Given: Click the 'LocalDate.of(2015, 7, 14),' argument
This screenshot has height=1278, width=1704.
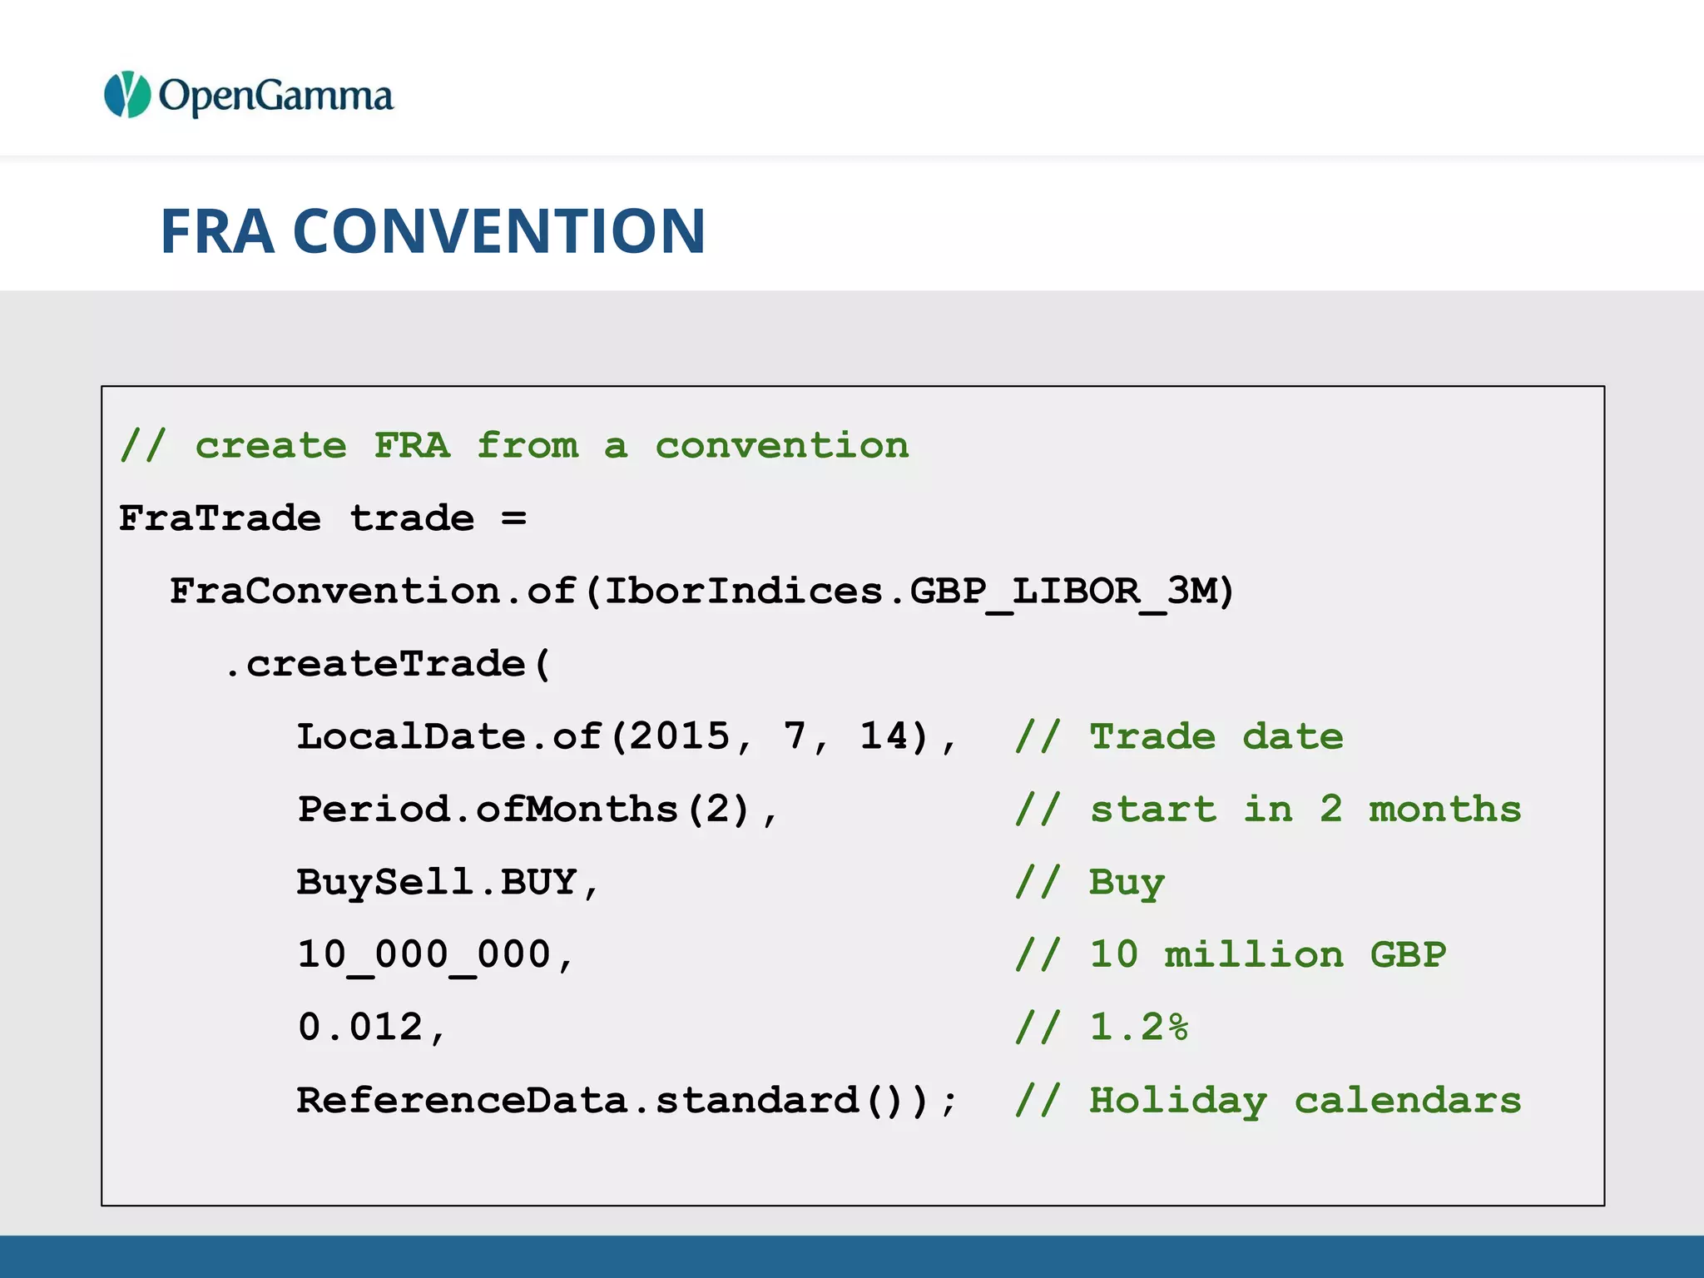Looking at the screenshot, I should click(627, 737).
